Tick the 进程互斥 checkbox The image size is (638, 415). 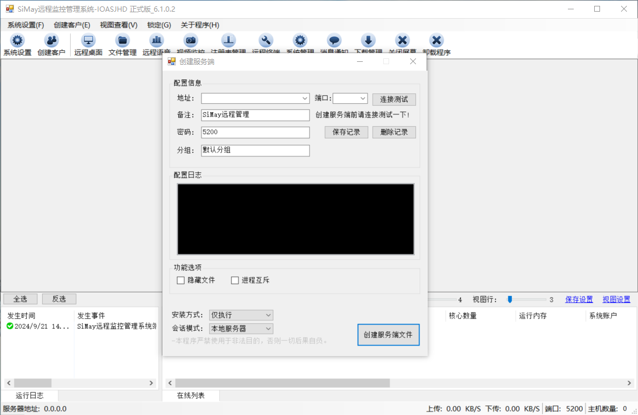click(235, 280)
